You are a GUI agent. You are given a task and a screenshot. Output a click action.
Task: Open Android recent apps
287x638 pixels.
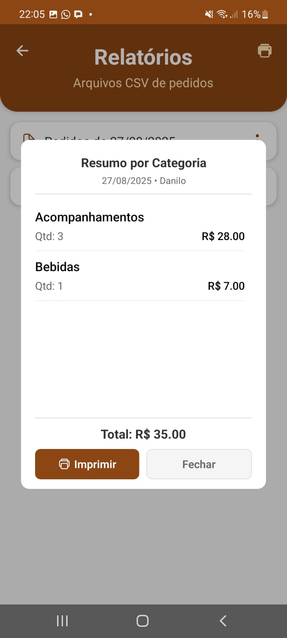point(62,621)
